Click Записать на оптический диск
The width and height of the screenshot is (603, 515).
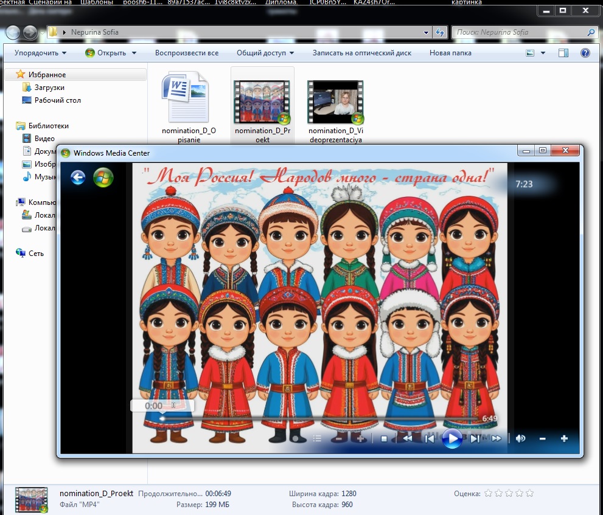tap(362, 53)
